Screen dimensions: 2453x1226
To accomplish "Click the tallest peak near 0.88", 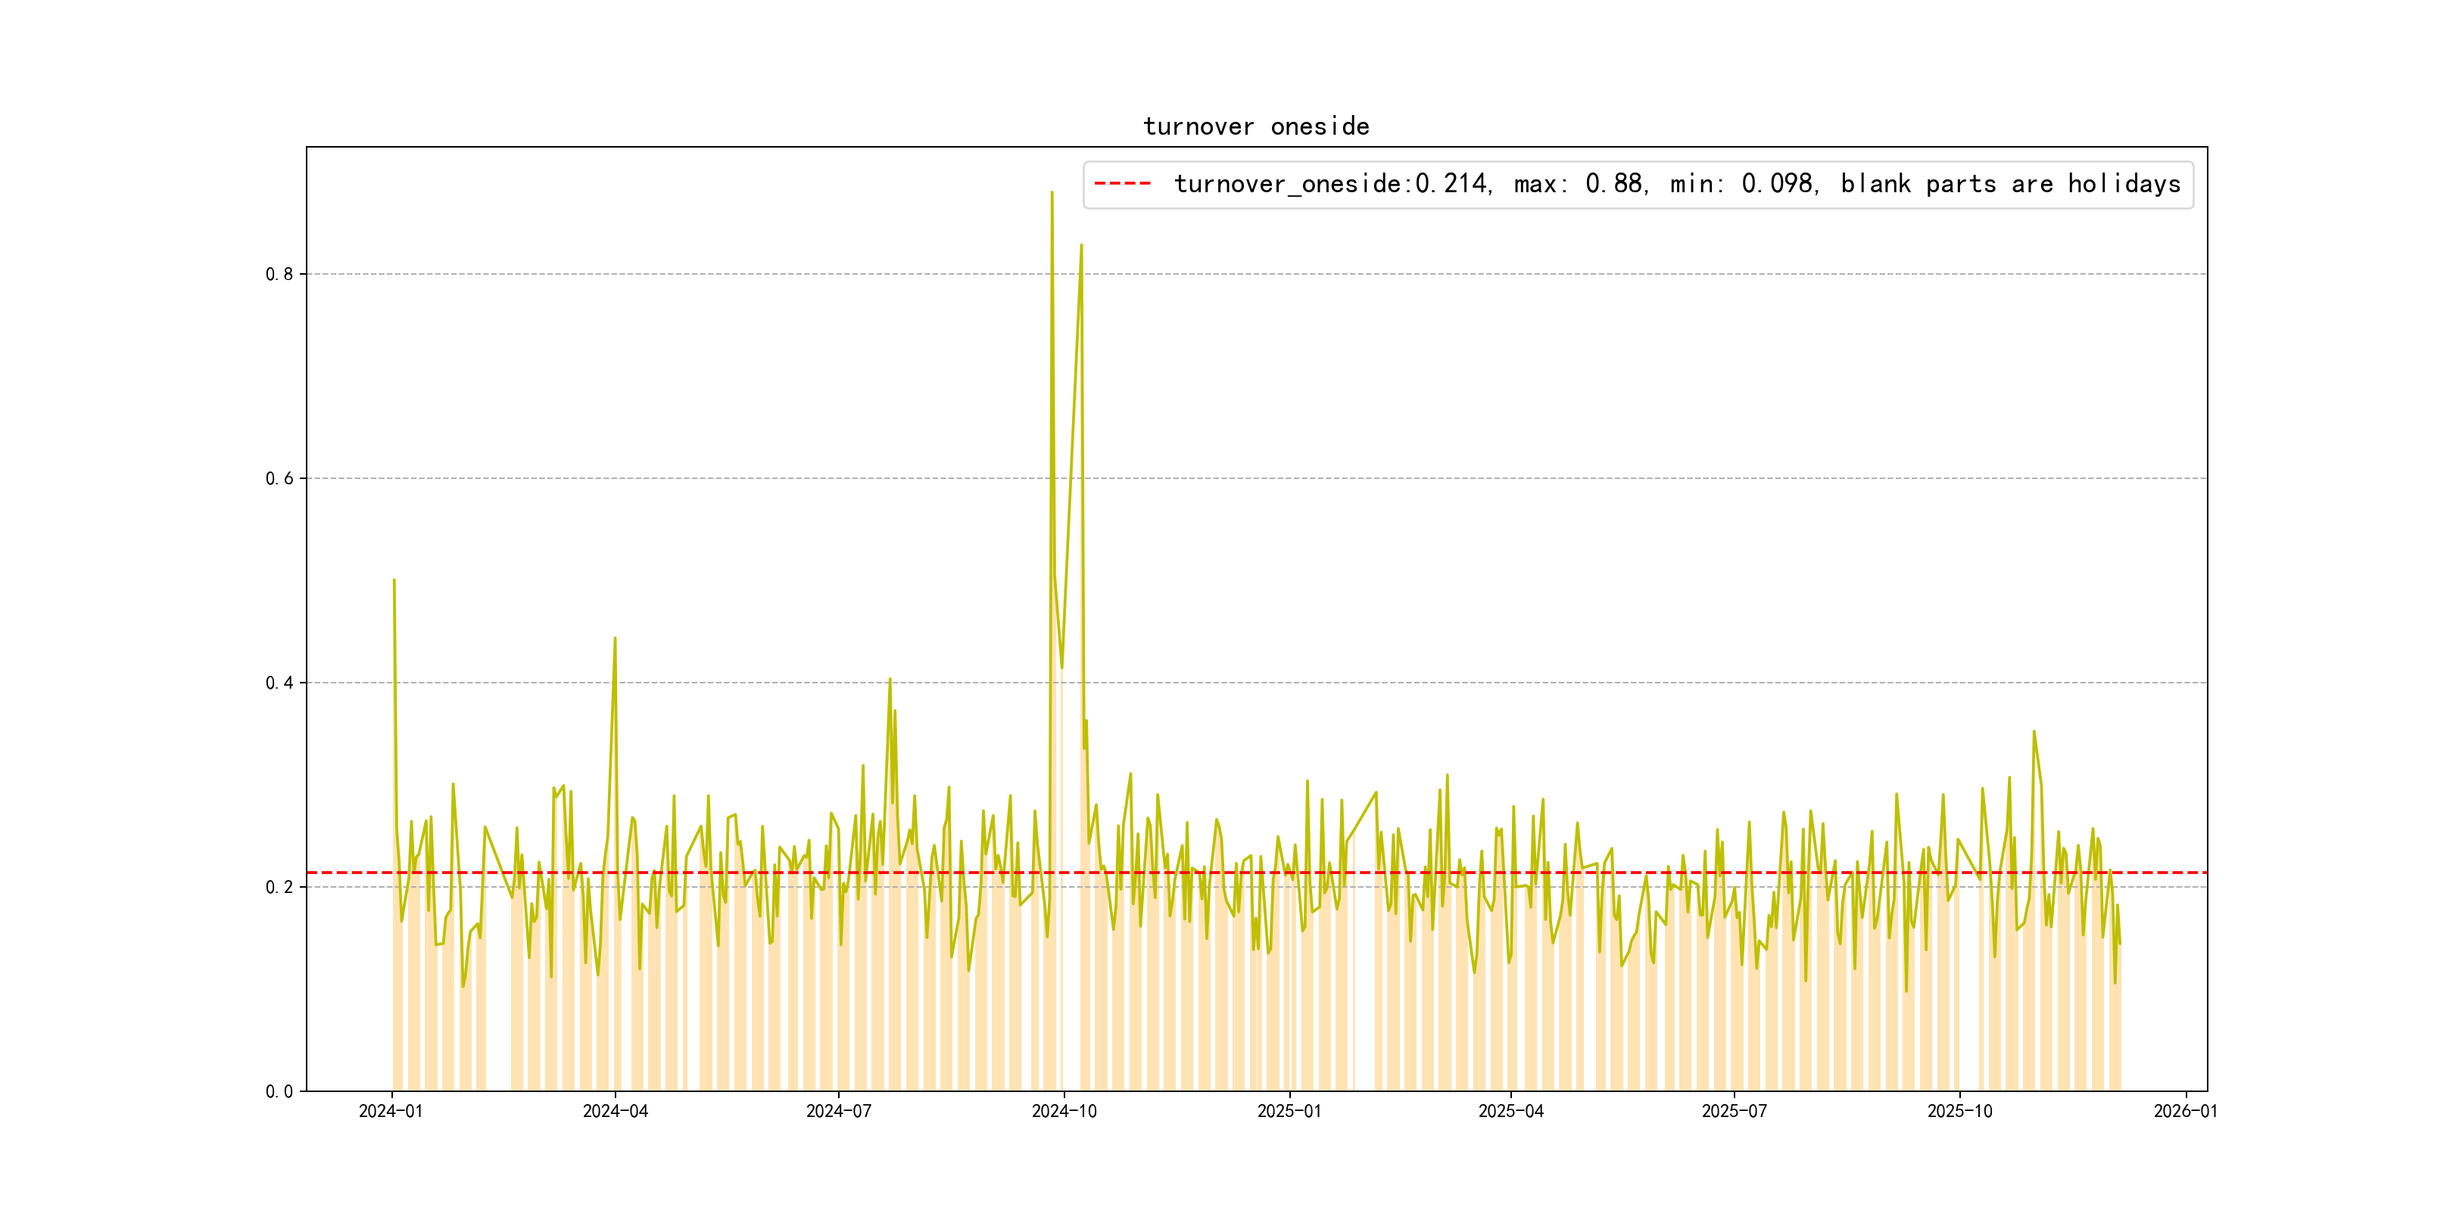I will pos(1052,193).
